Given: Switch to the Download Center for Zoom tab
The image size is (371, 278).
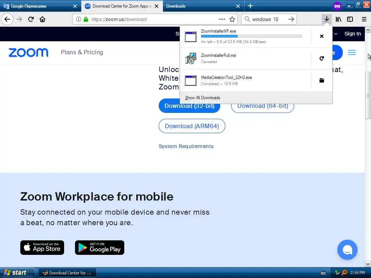Looking at the screenshot, I should point(122,6).
